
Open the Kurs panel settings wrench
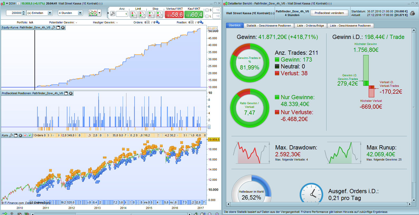(x=11, y=135)
